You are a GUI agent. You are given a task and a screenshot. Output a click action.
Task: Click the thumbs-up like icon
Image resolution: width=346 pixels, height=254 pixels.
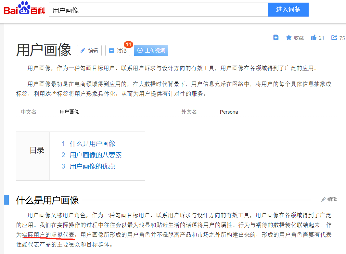(313, 38)
